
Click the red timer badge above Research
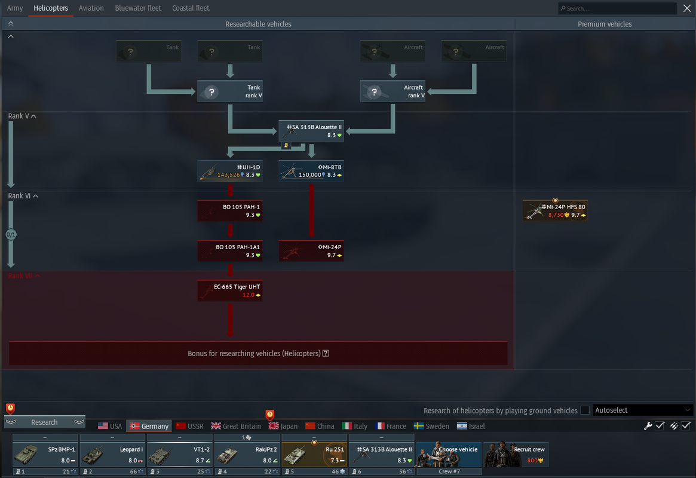10,408
